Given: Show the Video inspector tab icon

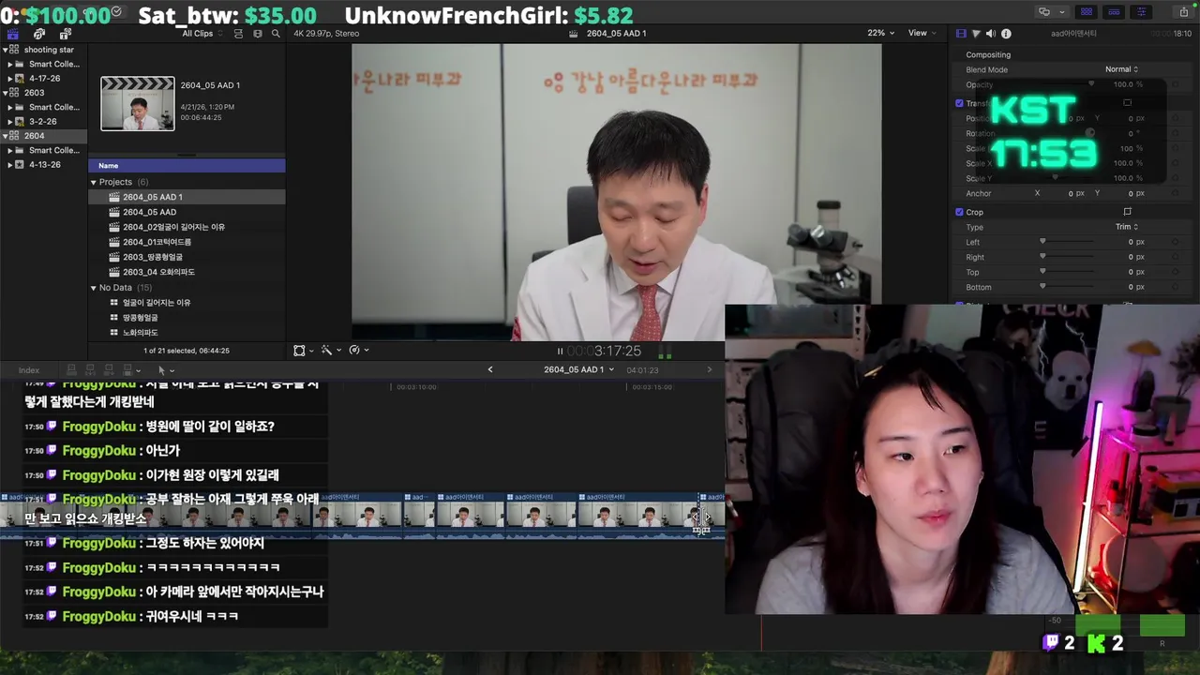Looking at the screenshot, I should 961,34.
